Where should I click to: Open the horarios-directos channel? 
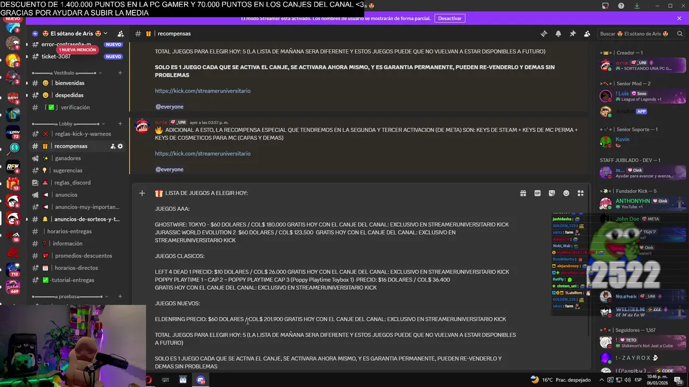coord(78,268)
